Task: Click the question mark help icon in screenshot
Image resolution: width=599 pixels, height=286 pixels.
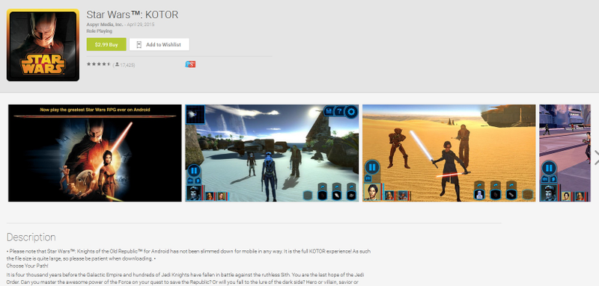Action: 339,111
